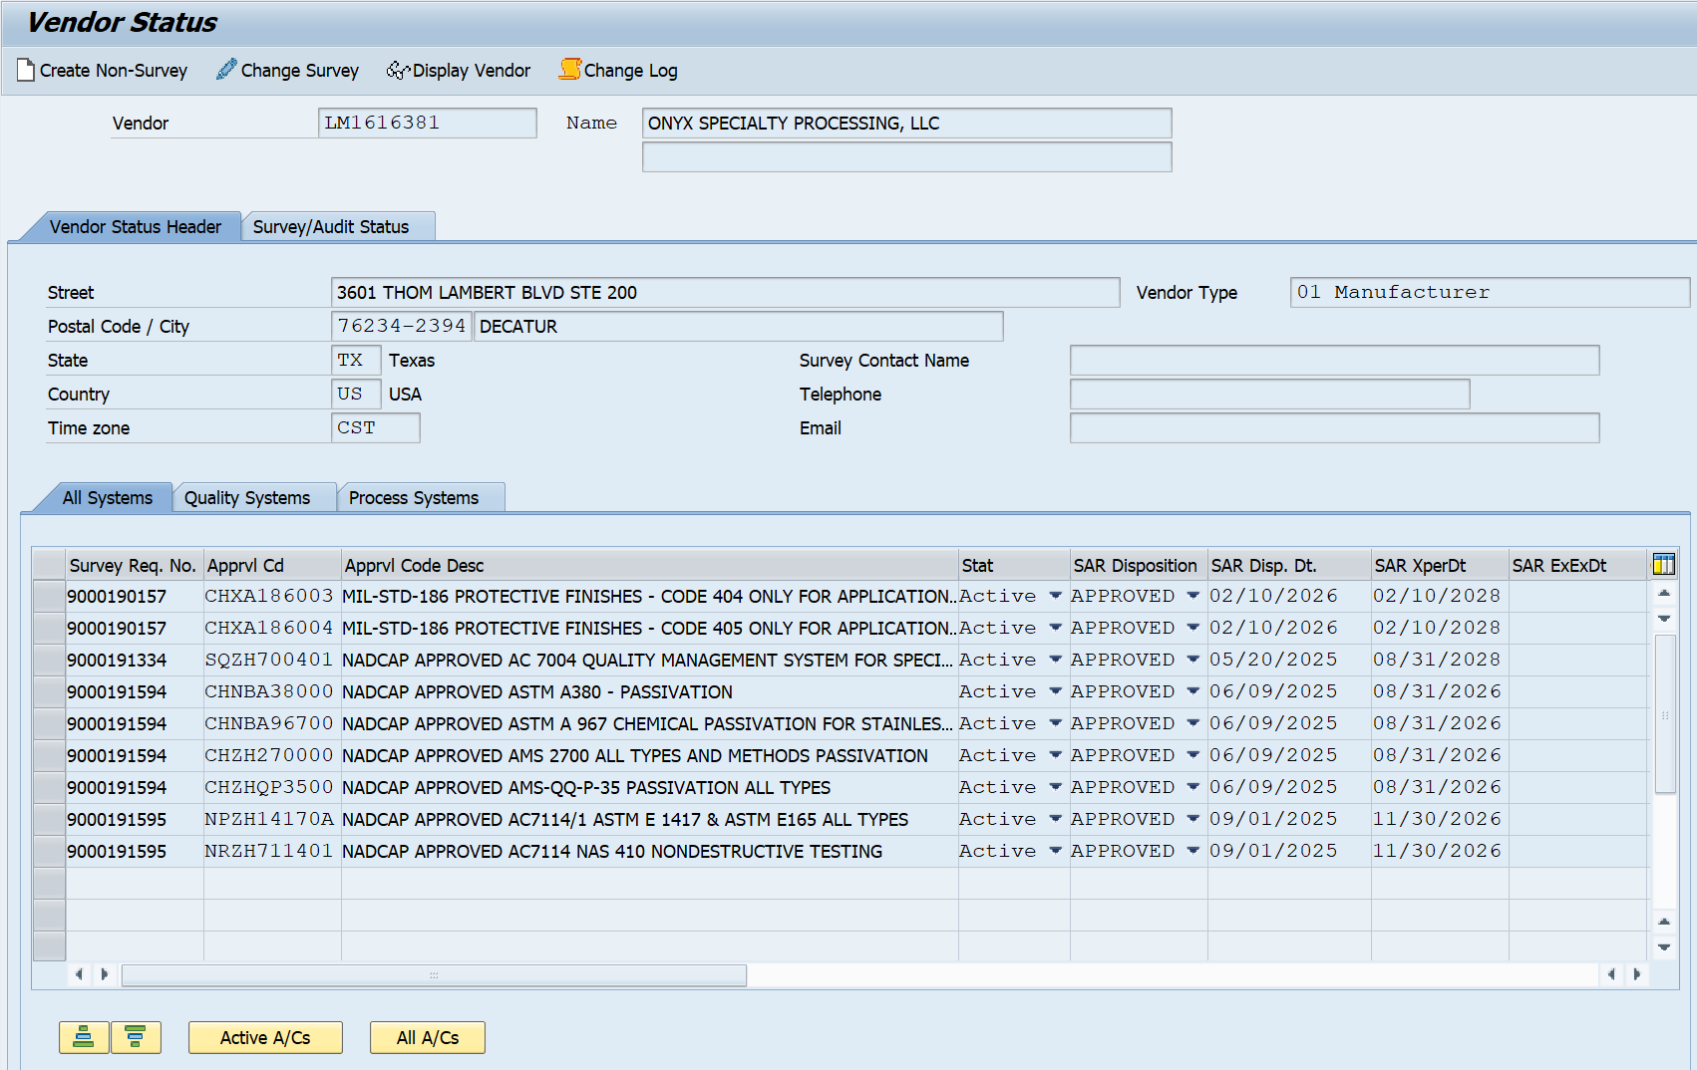Open the table column settings icon
Image resolution: width=1697 pixels, height=1070 pixels.
1663,565
